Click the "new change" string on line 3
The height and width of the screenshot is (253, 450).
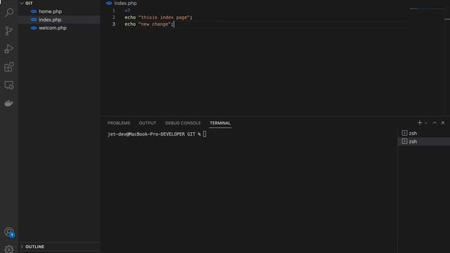[x=155, y=25]
